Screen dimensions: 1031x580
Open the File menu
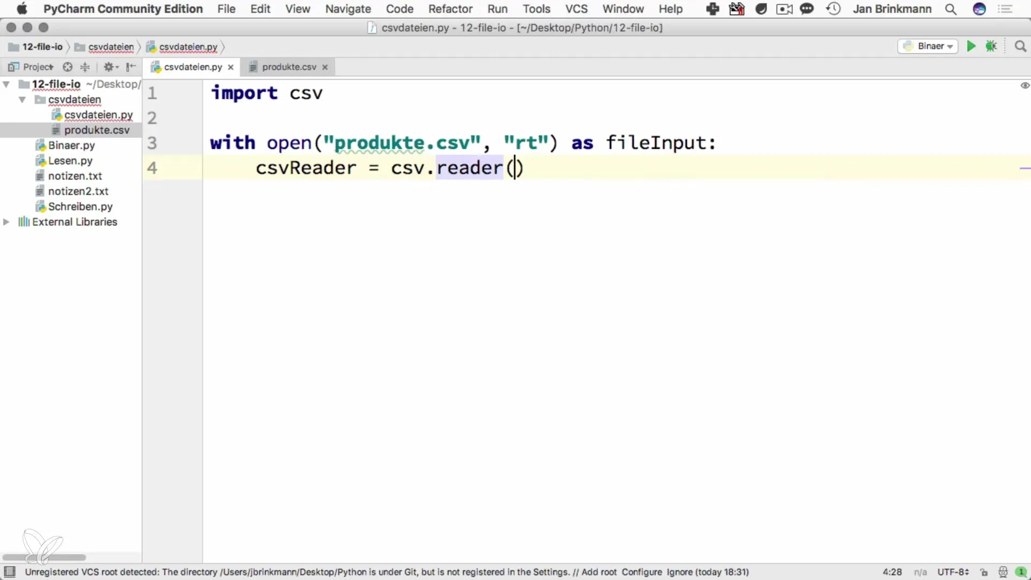[226, 9]
